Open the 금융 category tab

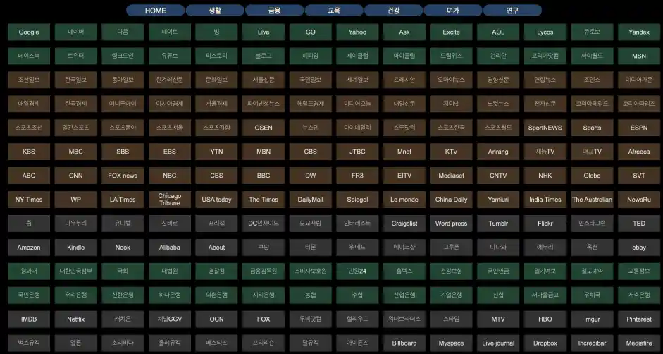(274, 11)
